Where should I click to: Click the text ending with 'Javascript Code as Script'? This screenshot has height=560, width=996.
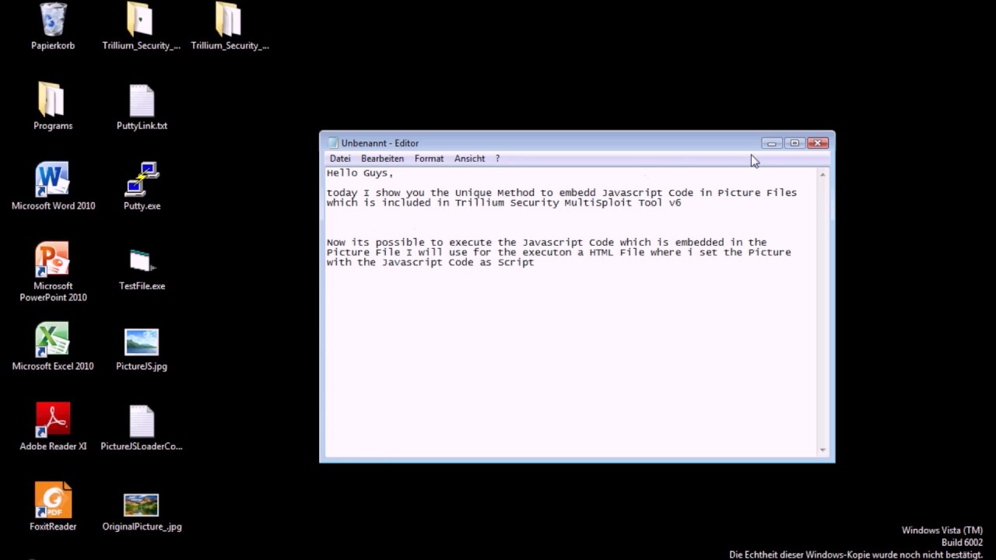pos(430,263)
